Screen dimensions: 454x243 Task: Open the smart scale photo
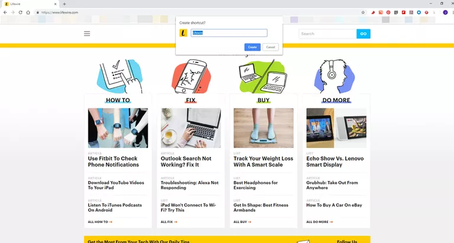click(x=264, y=128)
